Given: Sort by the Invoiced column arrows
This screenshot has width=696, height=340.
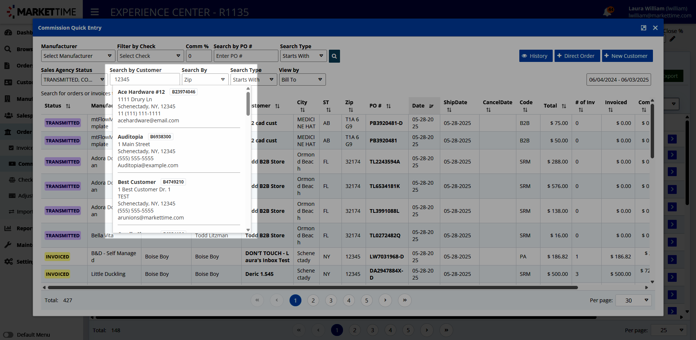Looking at the screenshot, I should tap(611, 110).
